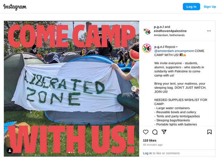Save post using bookmark icon
The height and width of the screenshot is (164, 222).
(210, 132)
